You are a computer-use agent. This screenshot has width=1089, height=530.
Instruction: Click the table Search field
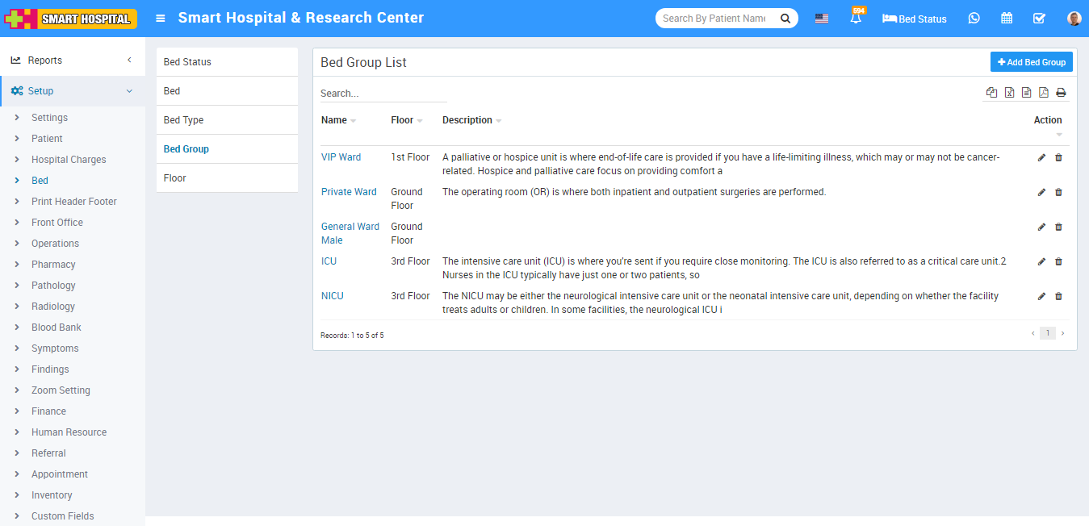coord(383,94)
